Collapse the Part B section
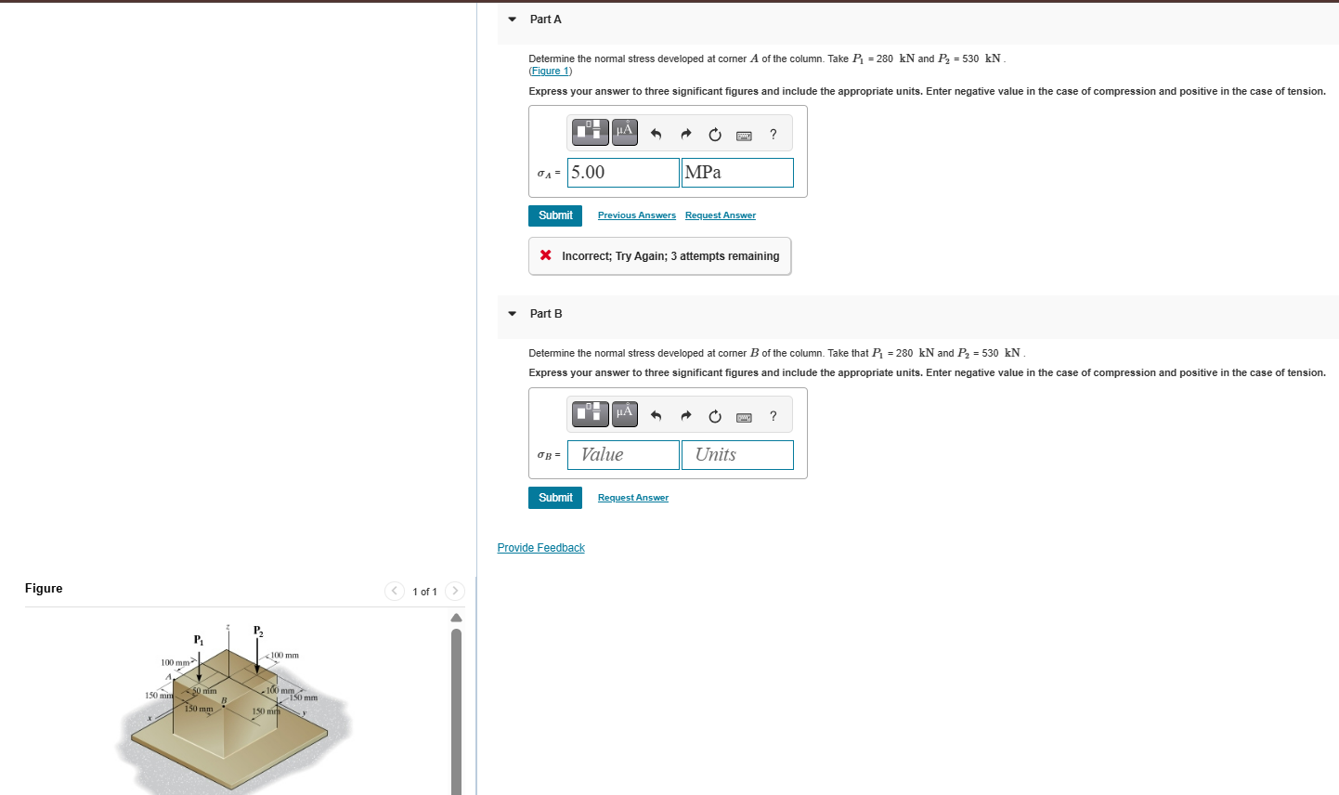 tap(512, 313)
